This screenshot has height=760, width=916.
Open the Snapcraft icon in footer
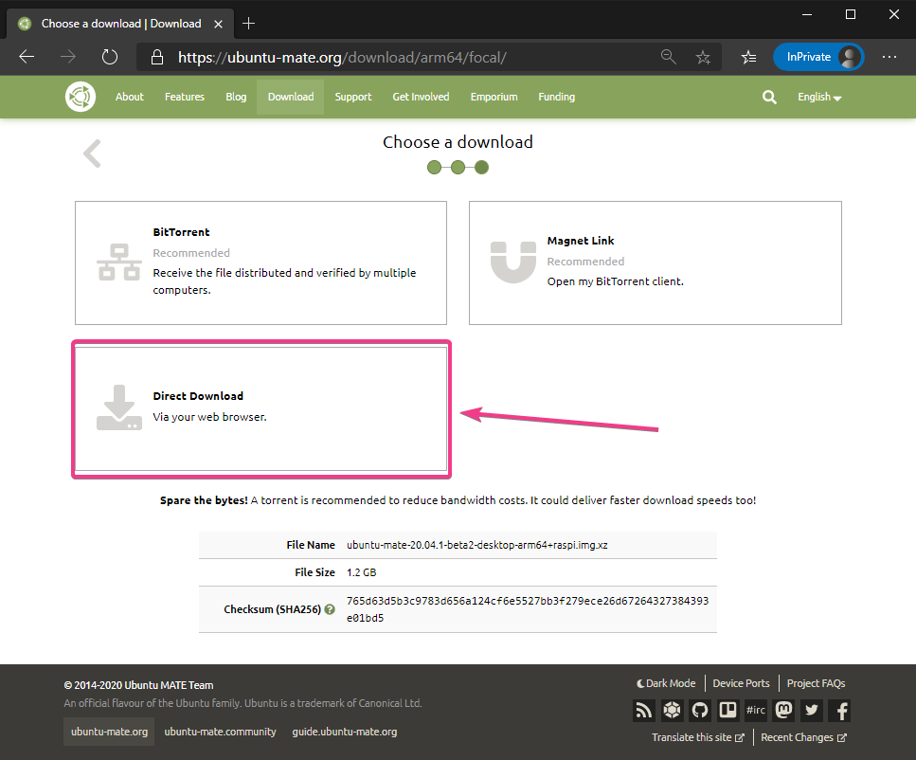[x=672, y=711]
